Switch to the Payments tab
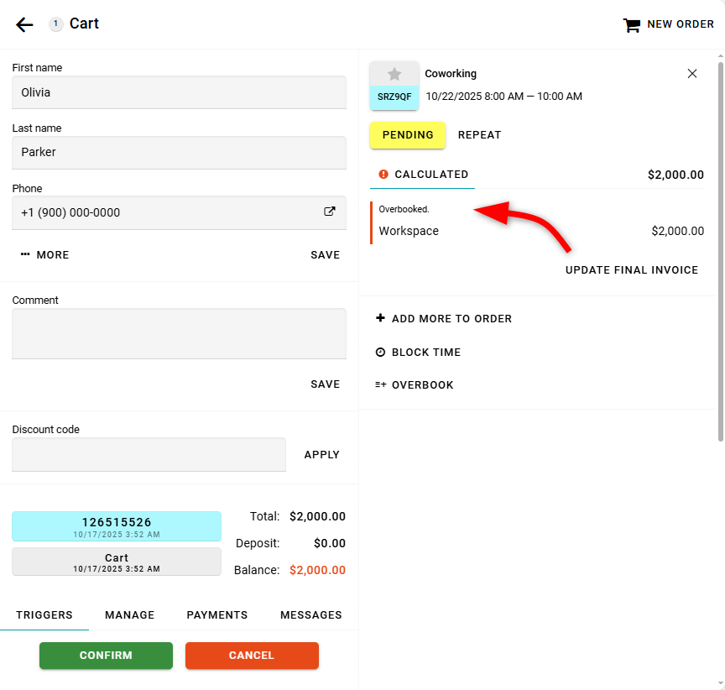The height and width of the screenshot is (690, 725). pos(216,615)
